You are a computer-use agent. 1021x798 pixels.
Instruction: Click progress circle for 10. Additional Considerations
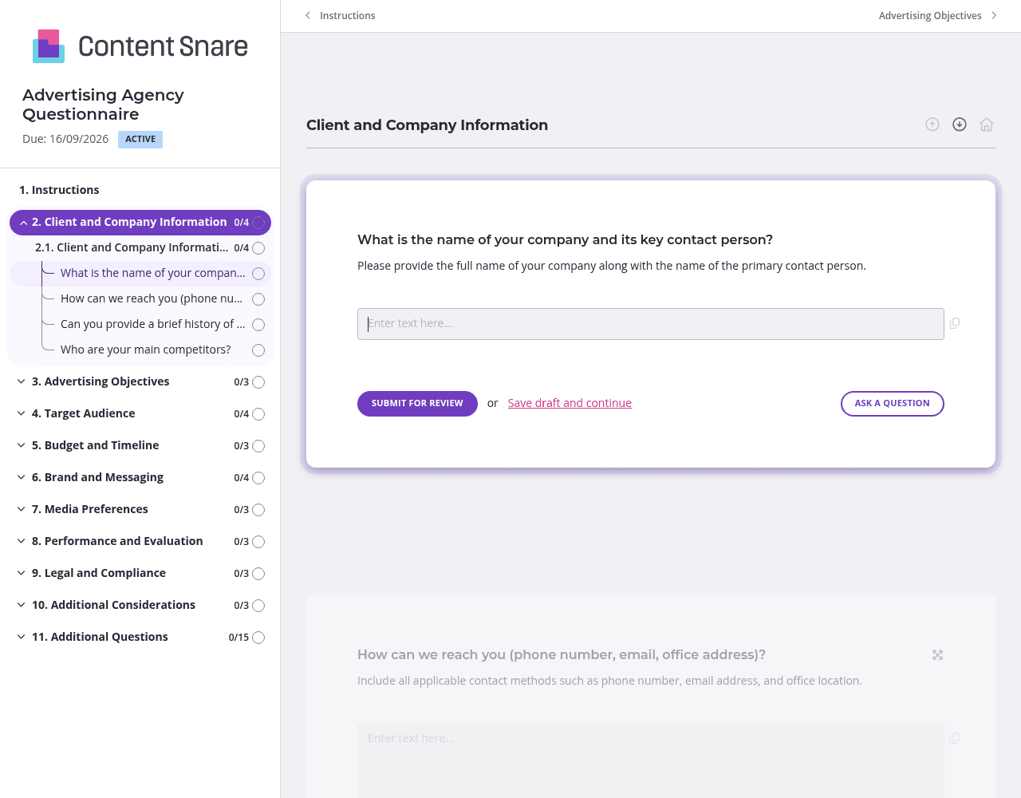click(x=258, y=606)
